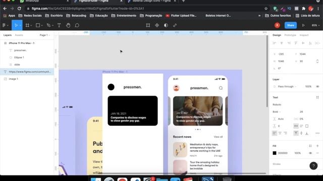Click the Share button
The height and width of the screenshot is (181, 323).
click(291, 25)
